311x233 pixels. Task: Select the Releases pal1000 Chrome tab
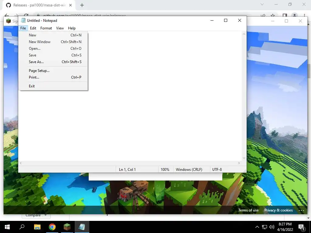click(39, 5)
